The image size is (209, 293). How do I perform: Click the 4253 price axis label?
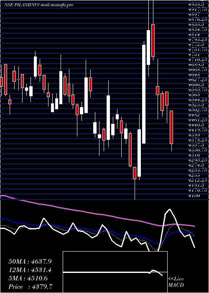tap(194, 175)
